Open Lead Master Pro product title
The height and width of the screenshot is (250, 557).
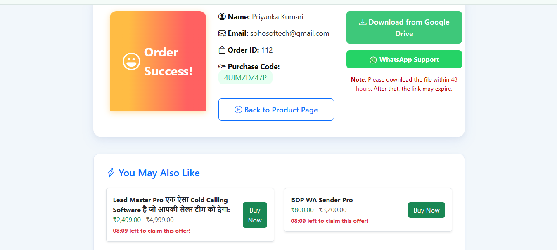(171, 205)
